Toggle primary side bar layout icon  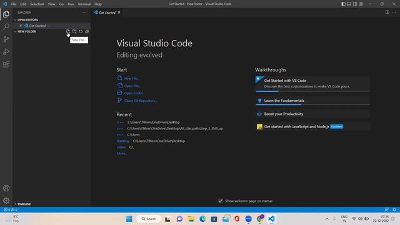click(x=343, y=4)
